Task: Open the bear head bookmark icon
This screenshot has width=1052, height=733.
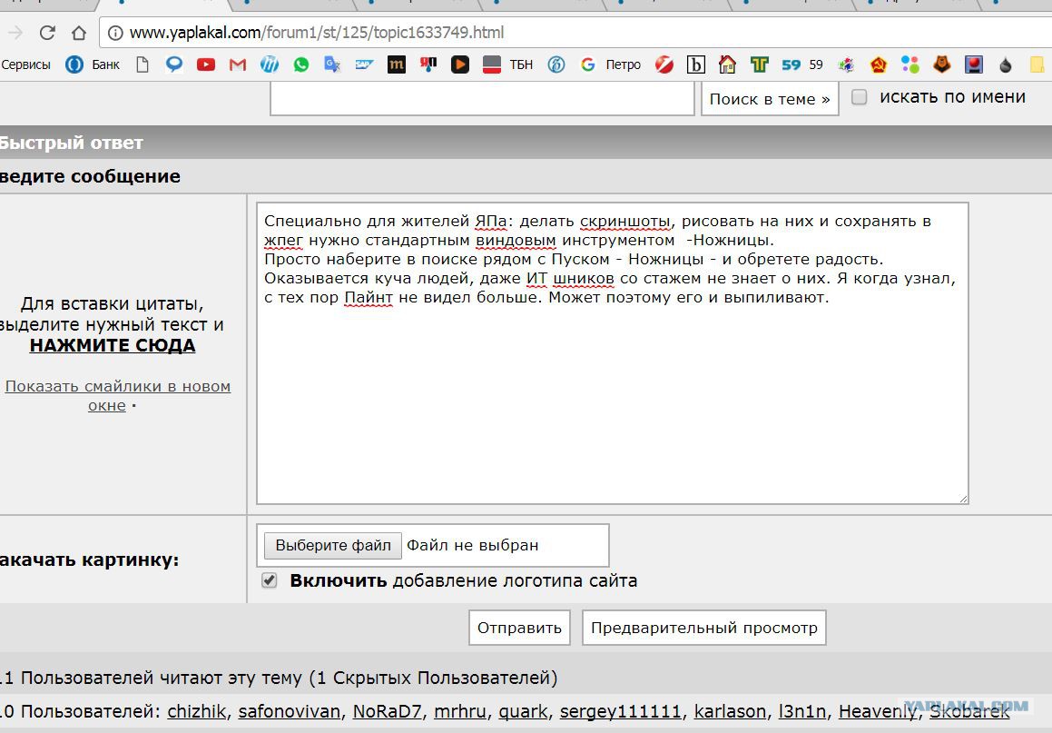Action: coord(942,64)
